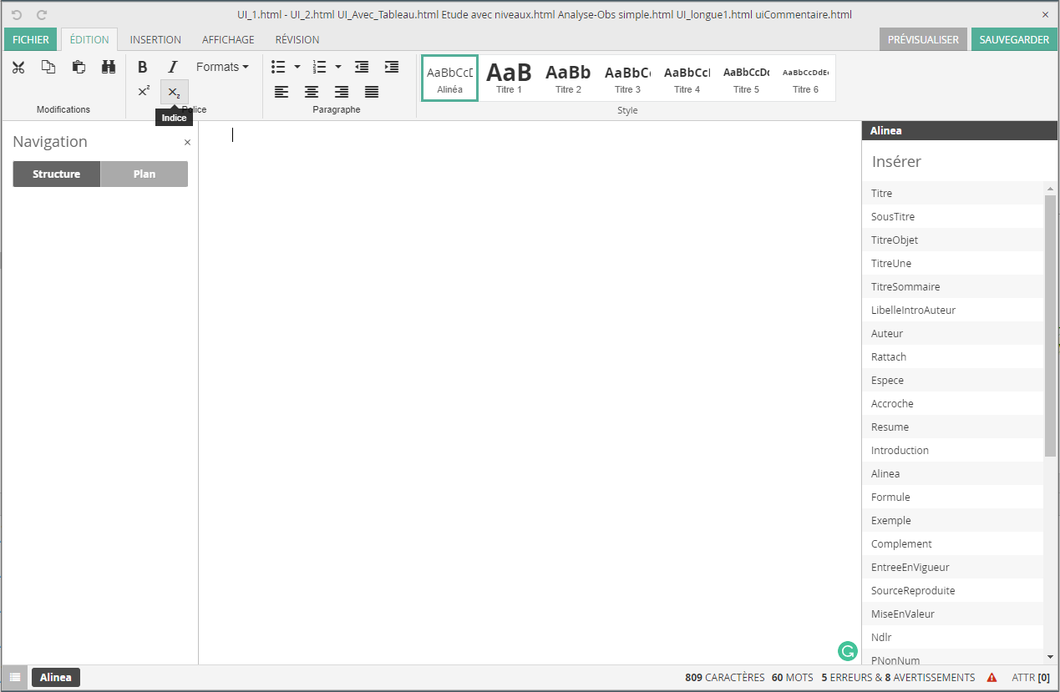
Task: Increase paragraph indent
Action: pos(391,67)
